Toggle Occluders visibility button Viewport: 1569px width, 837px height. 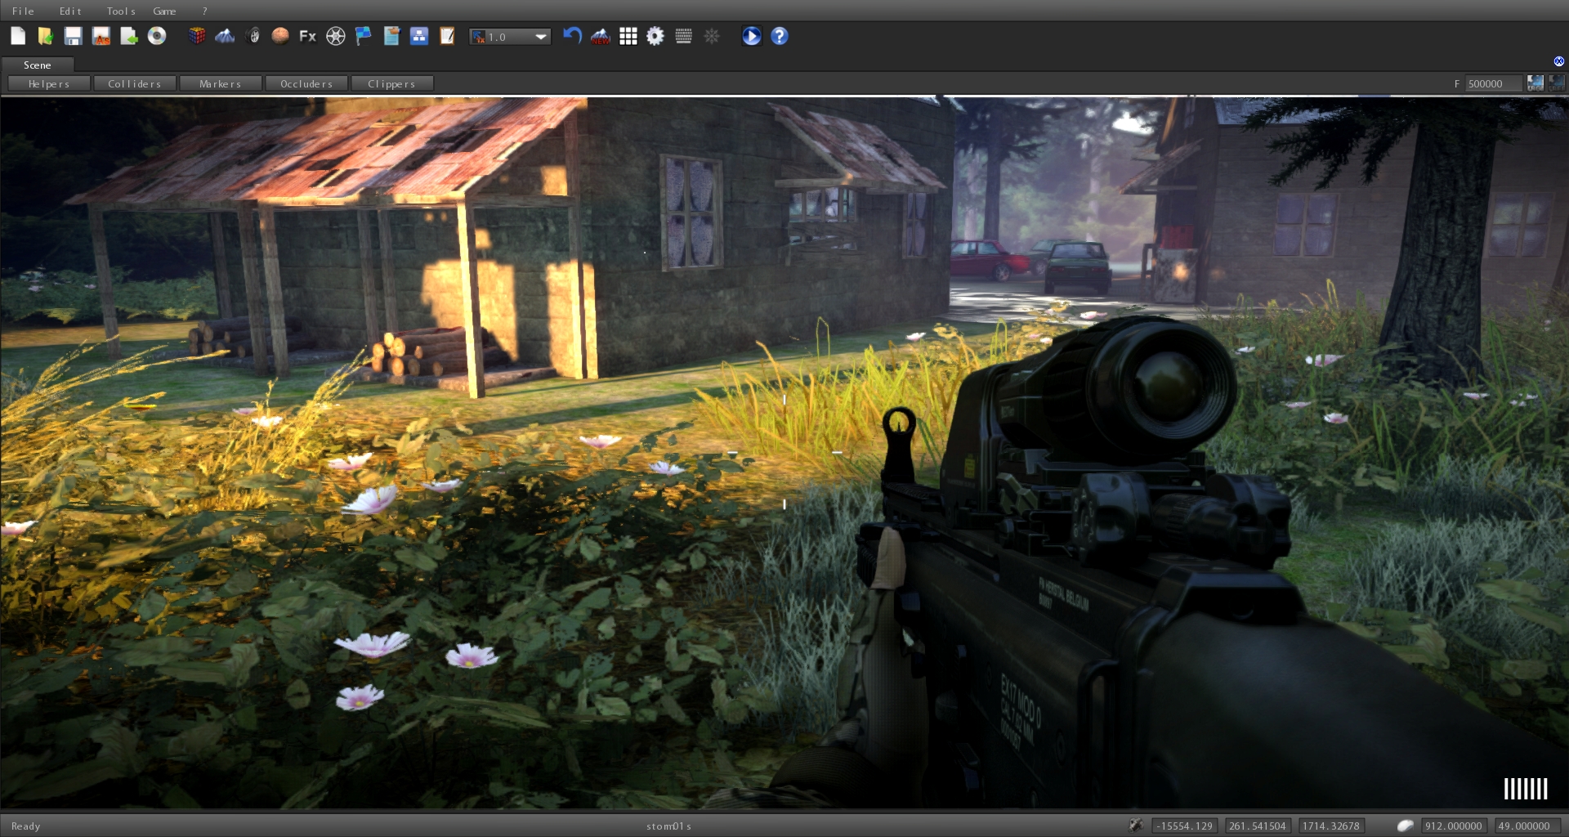pyautogui.click(x=306, y=83)
